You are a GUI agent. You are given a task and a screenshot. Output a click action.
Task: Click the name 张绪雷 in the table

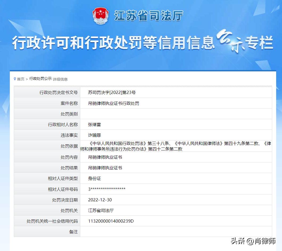click(94, 124)
